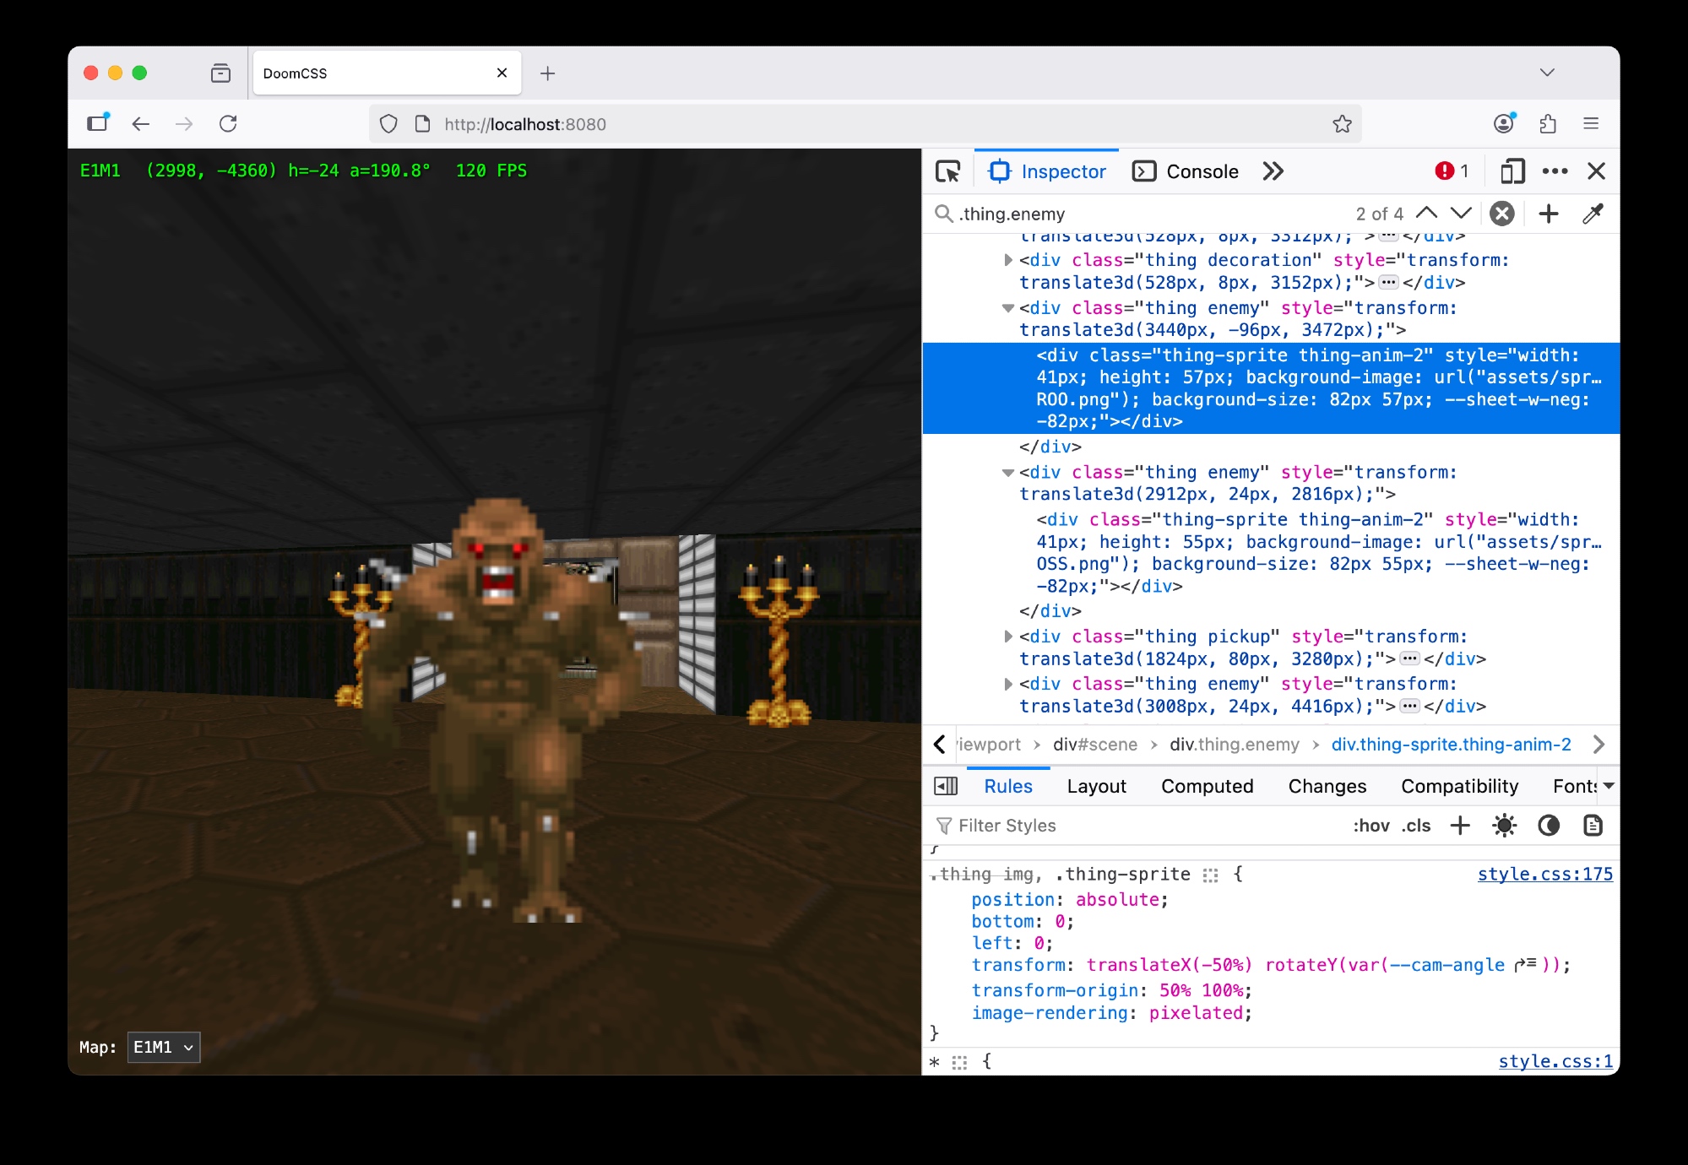Toggle light color scheme simulation

(x=1504, y=825)
